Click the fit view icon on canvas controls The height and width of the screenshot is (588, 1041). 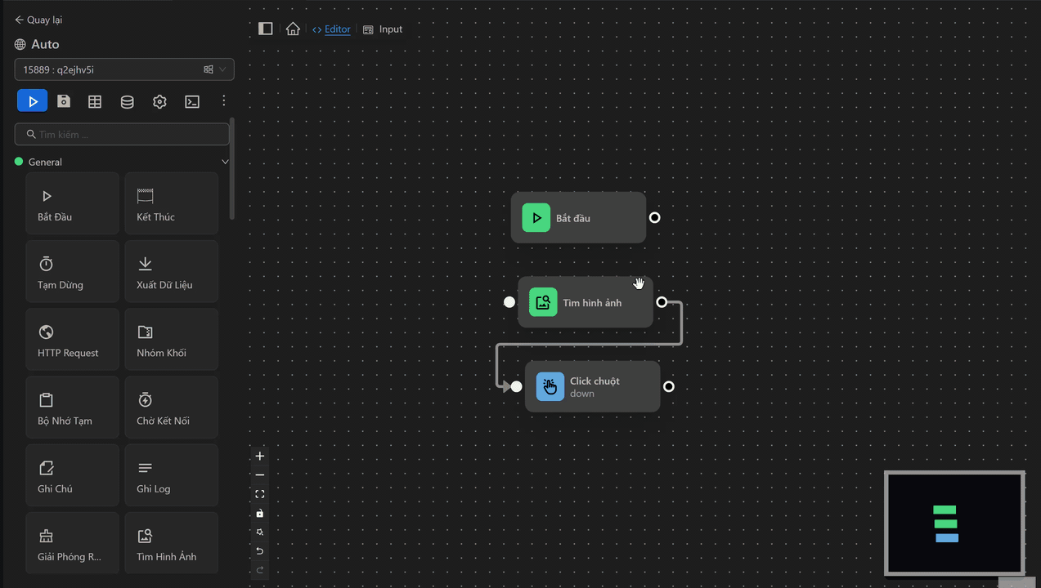260,494
